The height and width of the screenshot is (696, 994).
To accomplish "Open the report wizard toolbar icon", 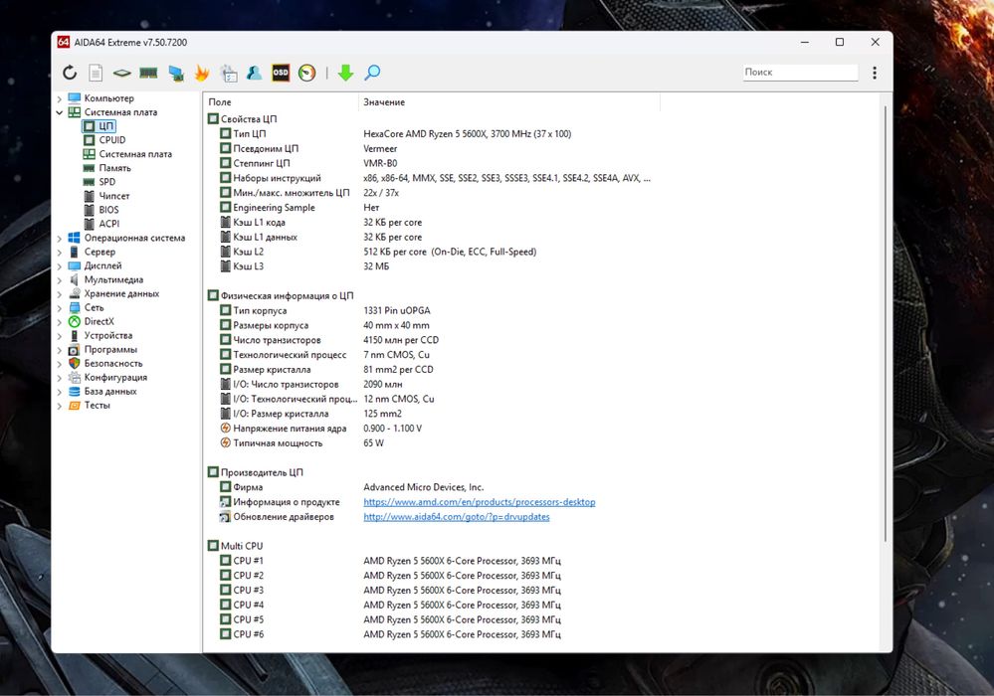I will click(228, 74).
